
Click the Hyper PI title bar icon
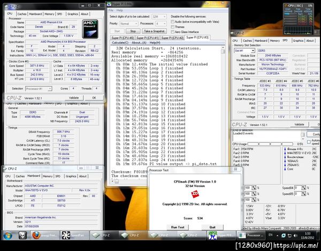(x=109, y=4)
